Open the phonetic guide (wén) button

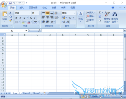(36, 22)
